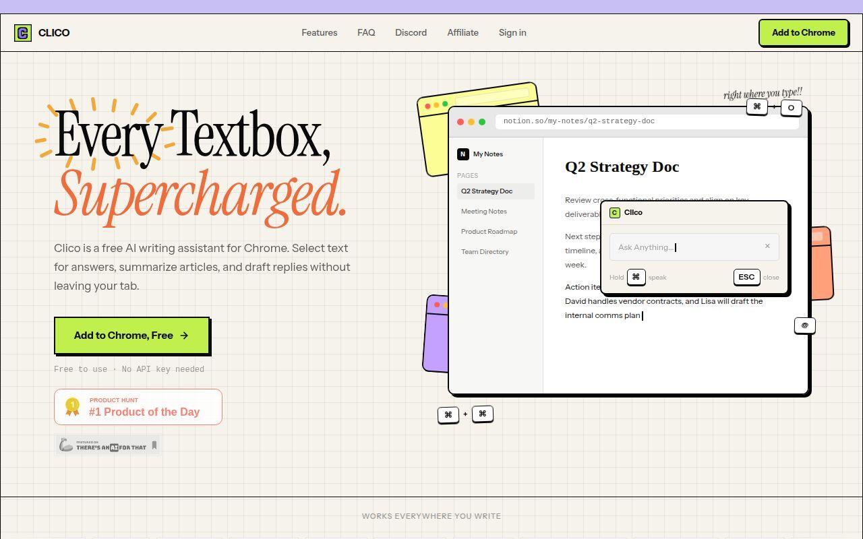Click the Clico popup logo icon
Image resolution: width=863 pixels, height=539 pixels.
(614, 213)
